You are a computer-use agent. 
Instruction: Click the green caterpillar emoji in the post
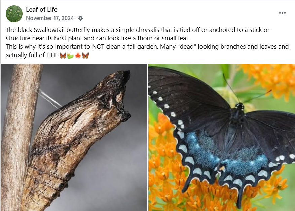(70, 56)
